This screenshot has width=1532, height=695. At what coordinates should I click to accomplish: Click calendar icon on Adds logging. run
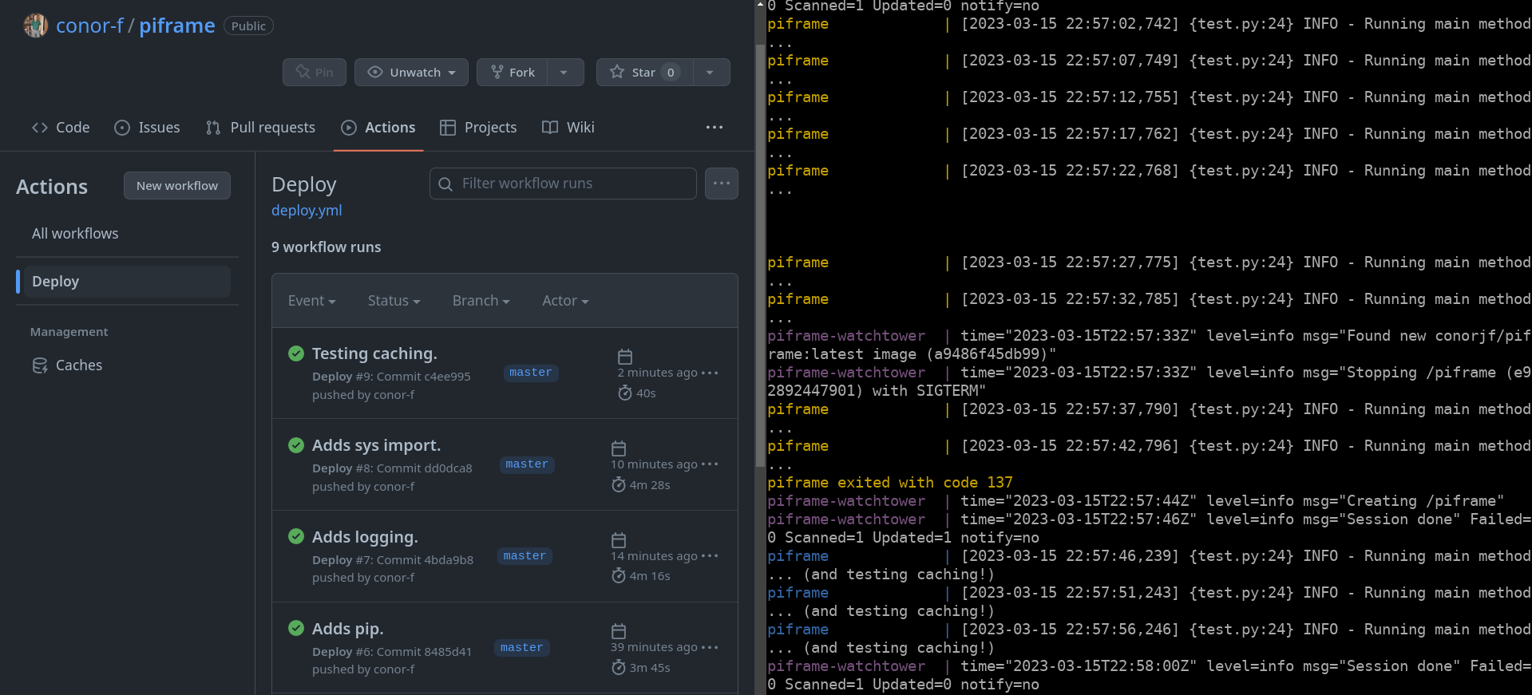click(619, 540)
